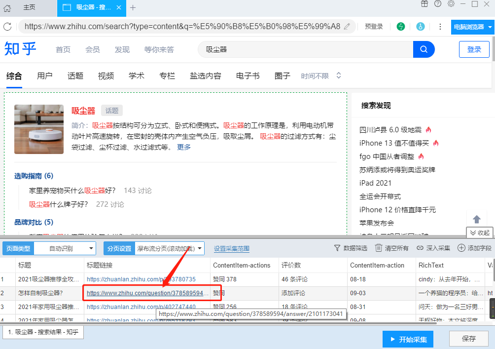
Task: Click the Zhihu search input field
Action: (305, 49)
